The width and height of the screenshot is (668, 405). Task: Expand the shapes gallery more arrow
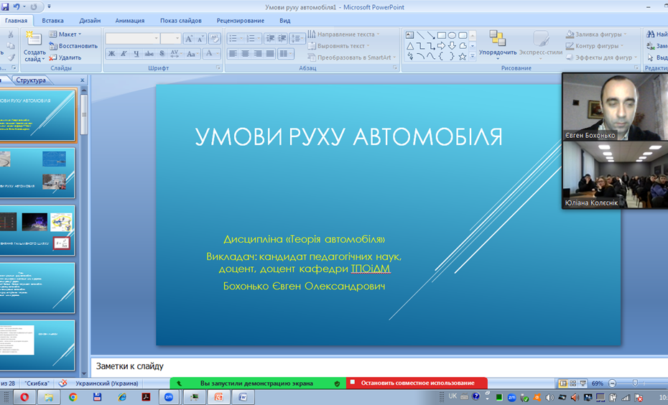coord(473,56)
